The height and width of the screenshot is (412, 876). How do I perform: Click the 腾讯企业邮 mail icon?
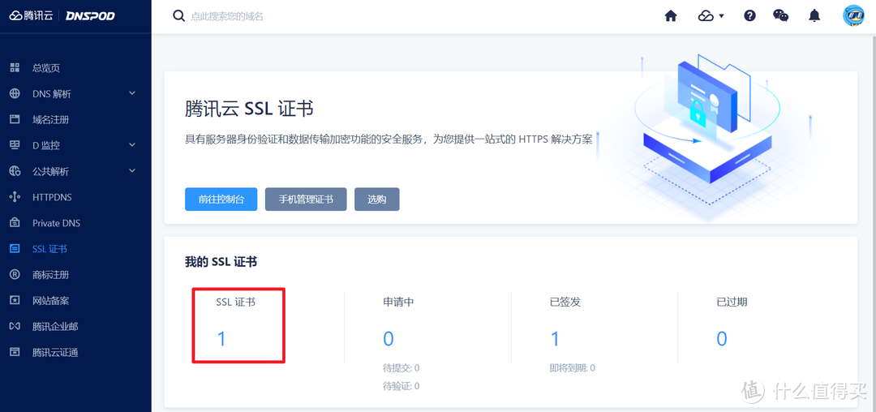(15, 326)
